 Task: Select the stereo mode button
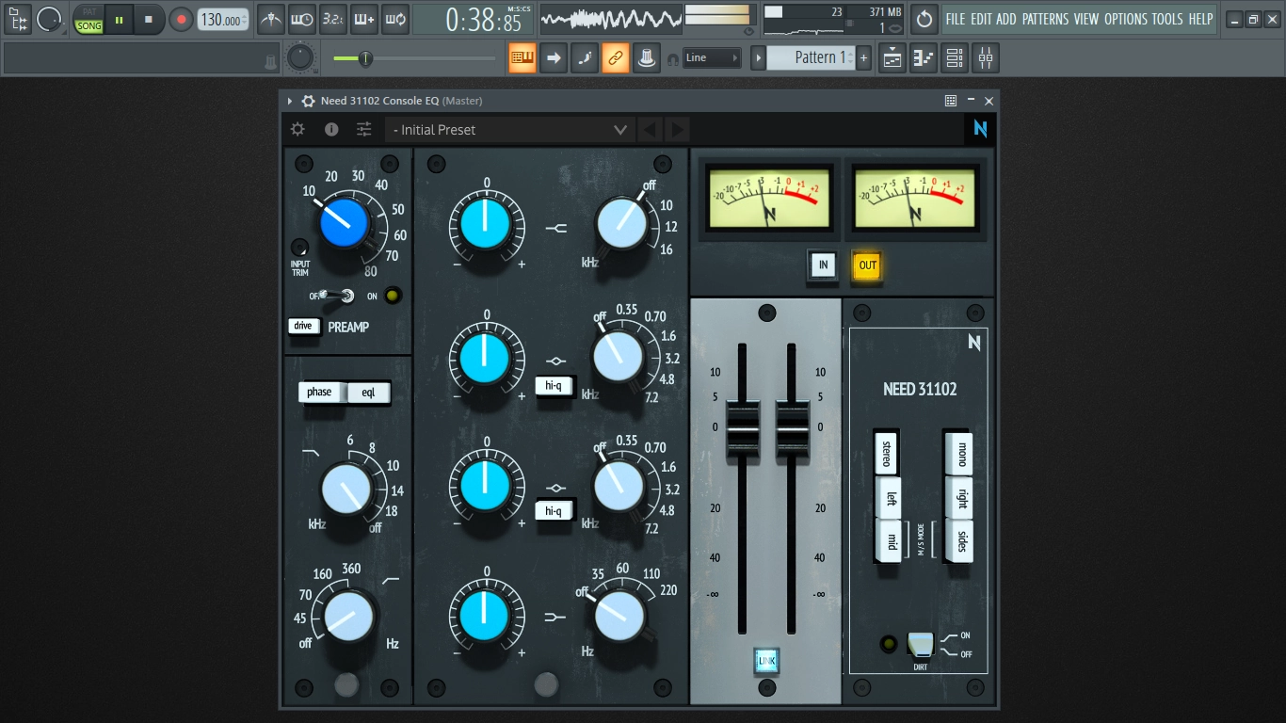tap(886, 455)
